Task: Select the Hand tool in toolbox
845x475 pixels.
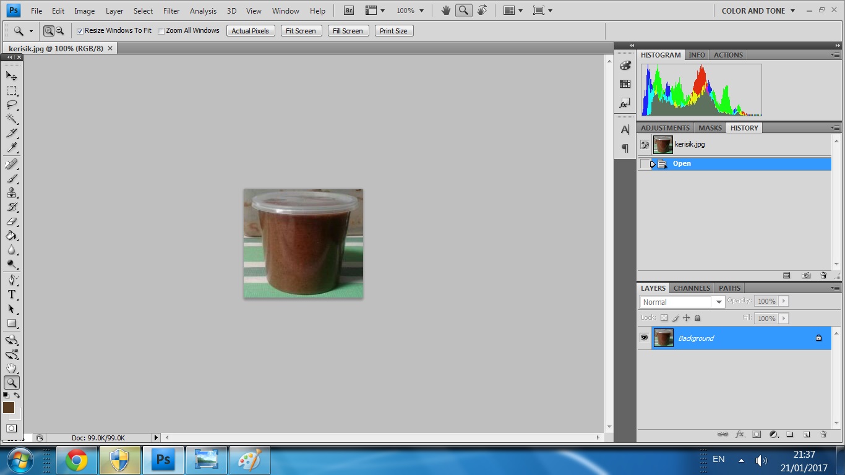Action: 12,369
